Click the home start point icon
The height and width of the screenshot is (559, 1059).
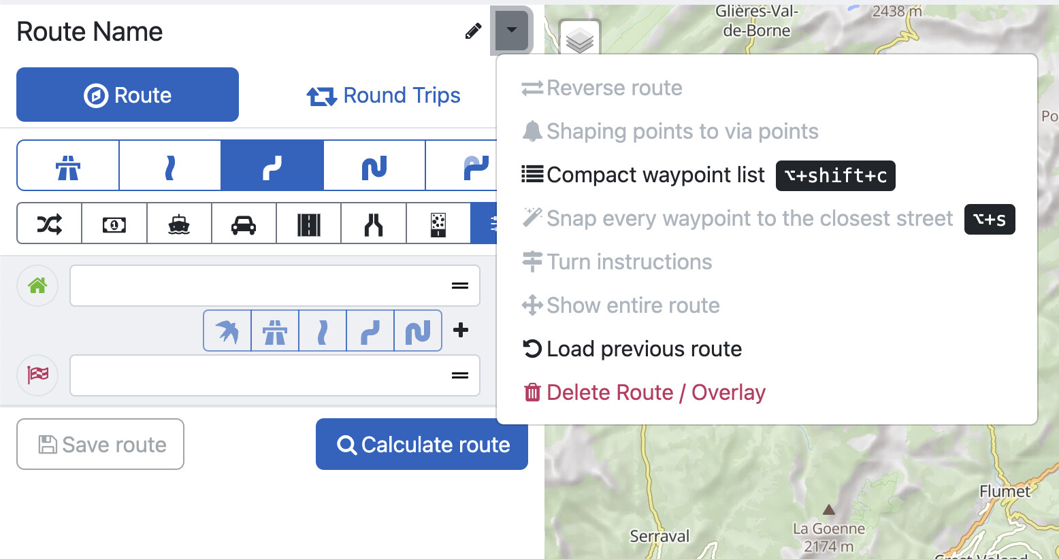(37, 286)
